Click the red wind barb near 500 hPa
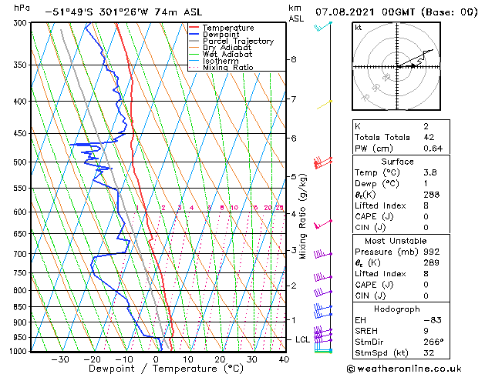Image resolution: width=485 pixels, height=374 pixels. point(323,162)
